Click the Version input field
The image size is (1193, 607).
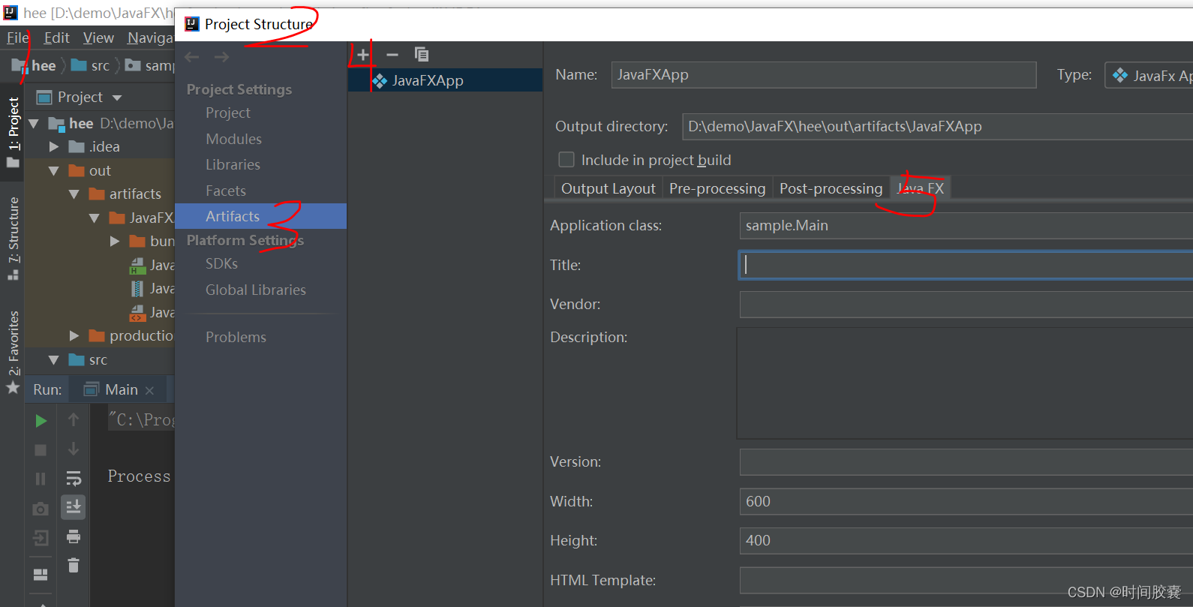click(966, 462)
